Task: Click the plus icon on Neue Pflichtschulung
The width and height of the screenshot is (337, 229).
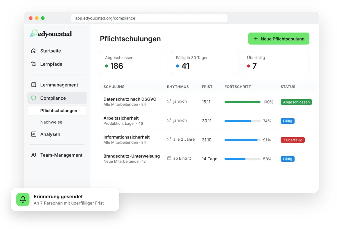Action: pos(256,39)
